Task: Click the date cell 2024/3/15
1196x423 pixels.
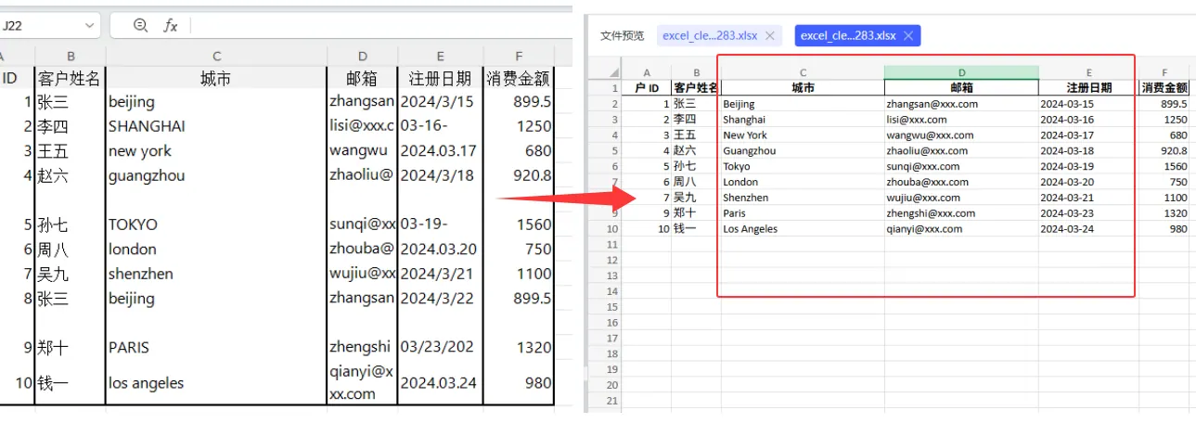Action: (440, 102)
